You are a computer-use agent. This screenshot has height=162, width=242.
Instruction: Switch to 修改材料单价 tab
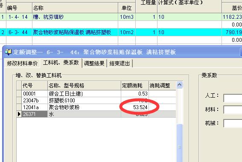(22, 63)
